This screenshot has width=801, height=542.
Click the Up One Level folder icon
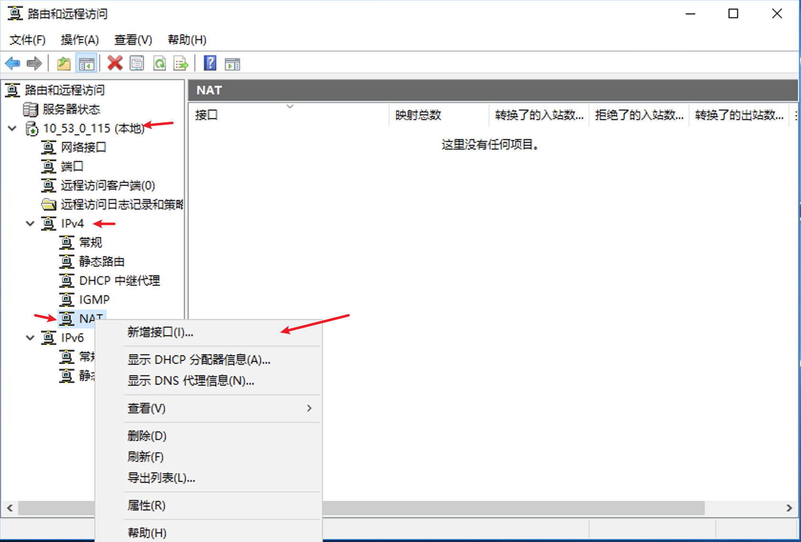click(x=63, y=63)
